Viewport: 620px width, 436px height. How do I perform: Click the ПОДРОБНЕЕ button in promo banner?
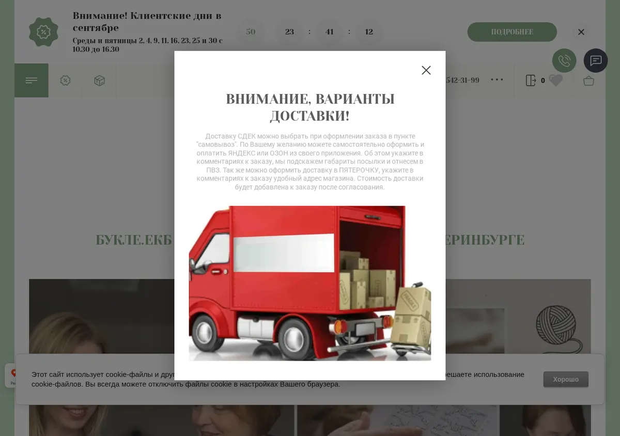512,32
